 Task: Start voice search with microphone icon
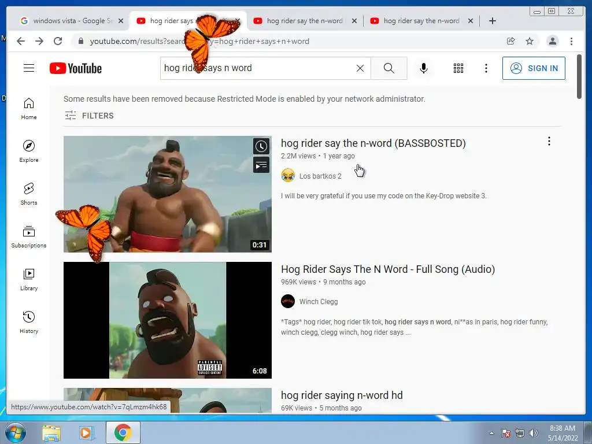[x=424, y=68]
